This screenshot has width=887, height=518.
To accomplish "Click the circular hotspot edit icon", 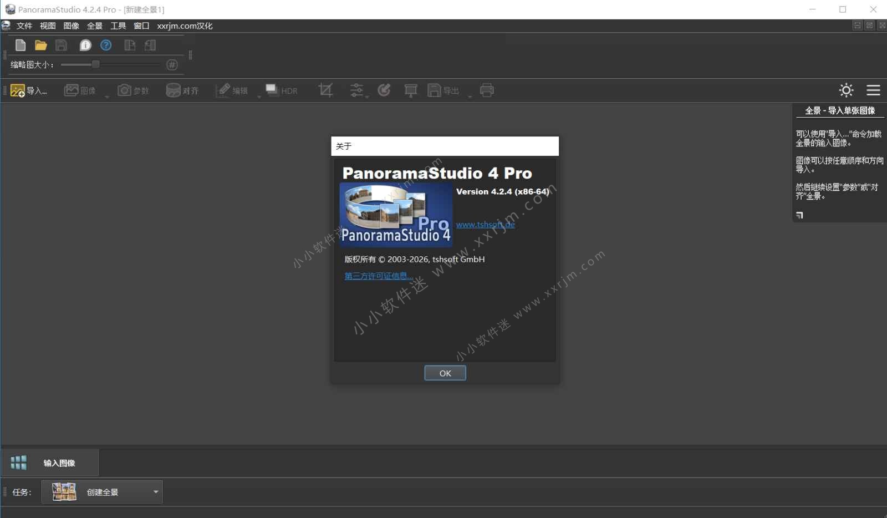I will (384, 90).
